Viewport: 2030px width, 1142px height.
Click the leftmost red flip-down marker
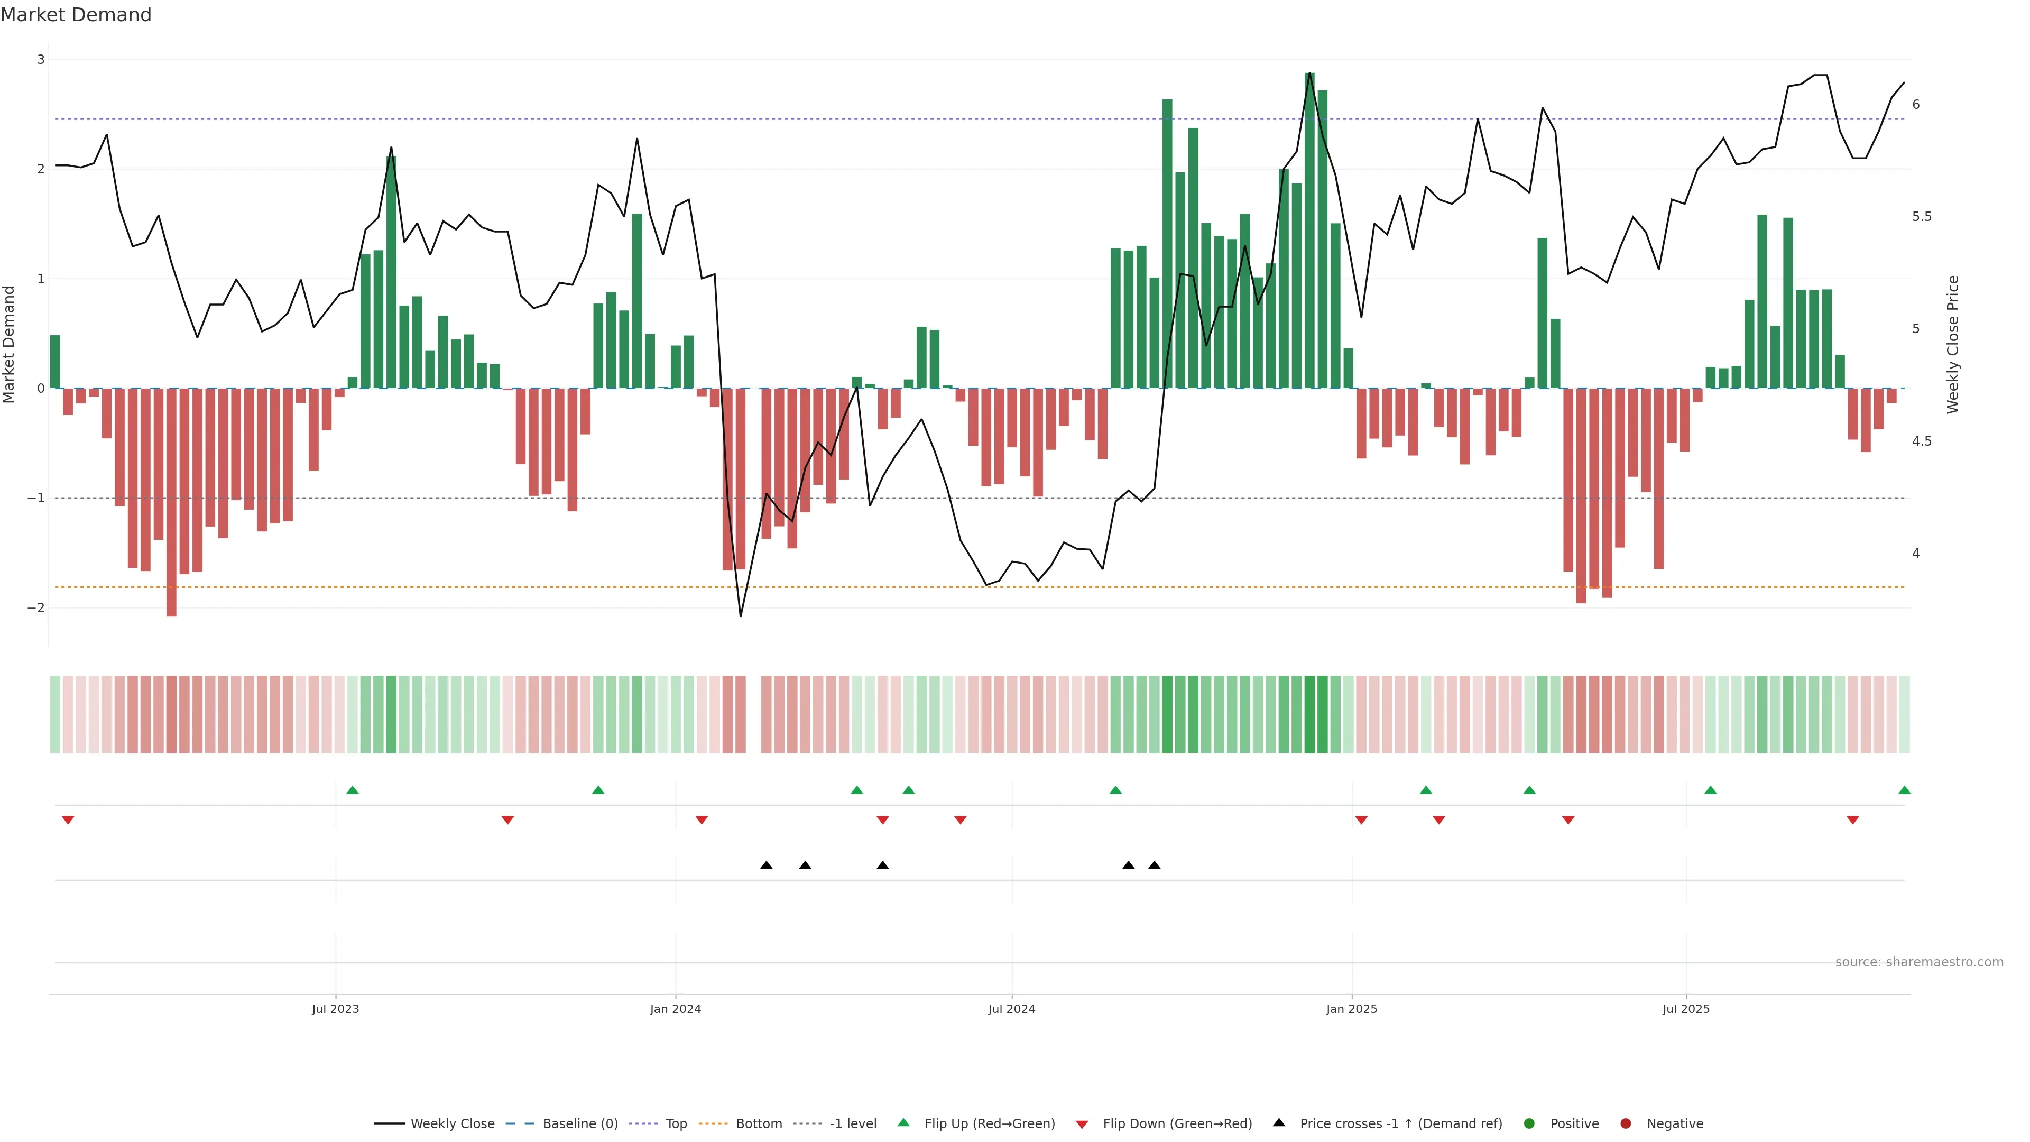point(68,821)
